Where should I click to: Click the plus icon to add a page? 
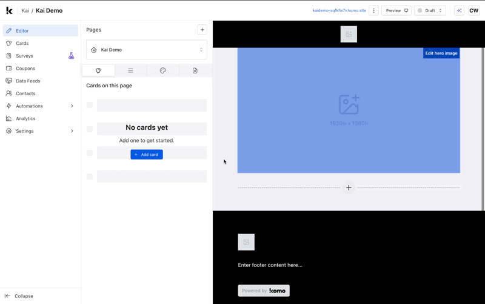pyautogui.click(x=202, y=30)
